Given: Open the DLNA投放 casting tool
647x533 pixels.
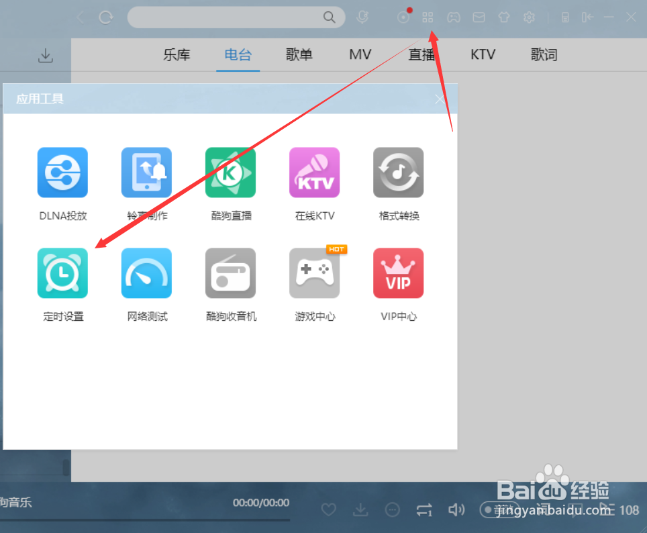Looking at the screenshot, I should [x=62, y=173].
